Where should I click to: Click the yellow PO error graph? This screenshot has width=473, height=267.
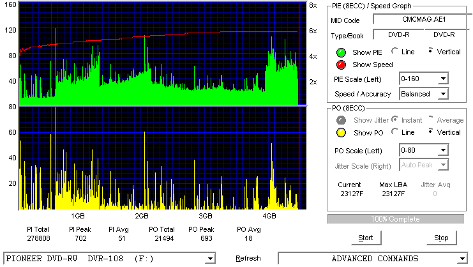(163, 158)
